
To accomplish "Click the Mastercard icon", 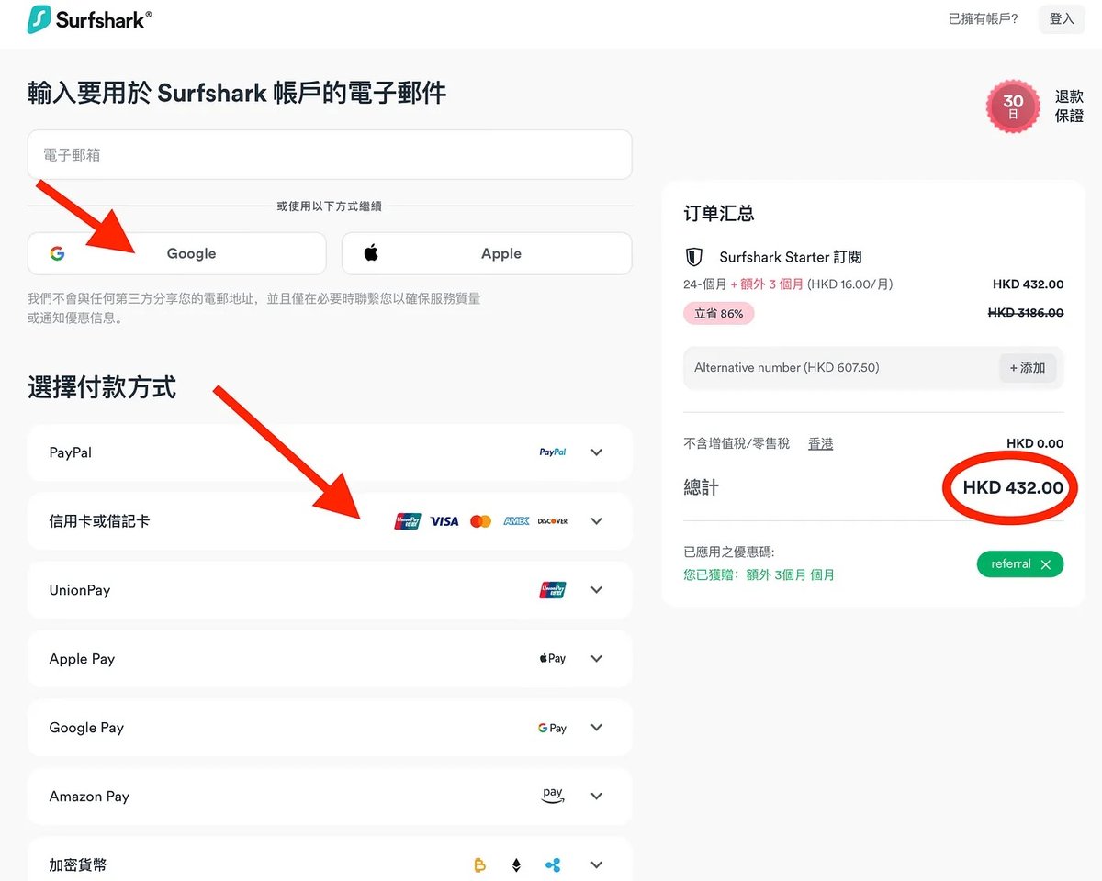I will tap(480, 521).
